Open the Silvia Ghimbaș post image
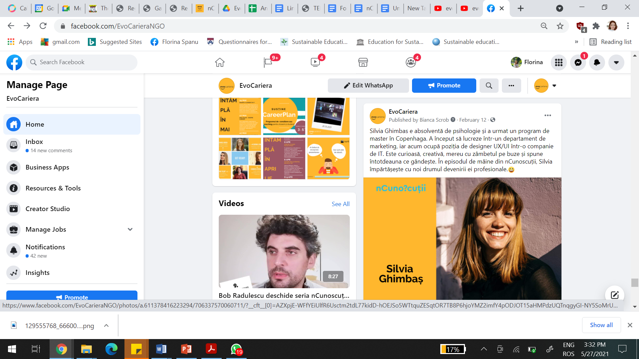 click(x=462, y=239)
